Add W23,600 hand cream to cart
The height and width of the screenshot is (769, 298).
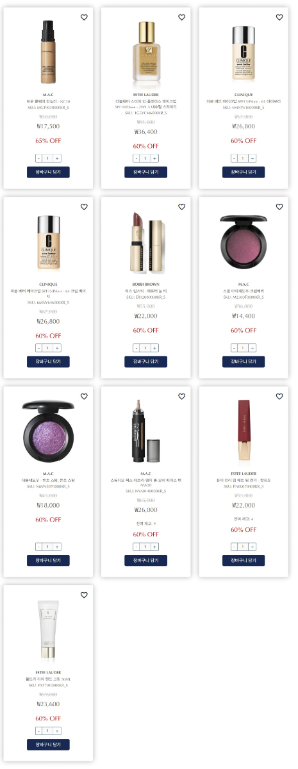48,745
